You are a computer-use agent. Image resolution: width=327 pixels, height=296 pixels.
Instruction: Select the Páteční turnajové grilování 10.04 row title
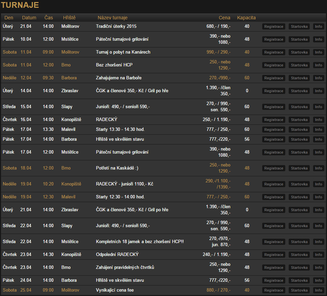pyautogui.click(x=122, y=39)
